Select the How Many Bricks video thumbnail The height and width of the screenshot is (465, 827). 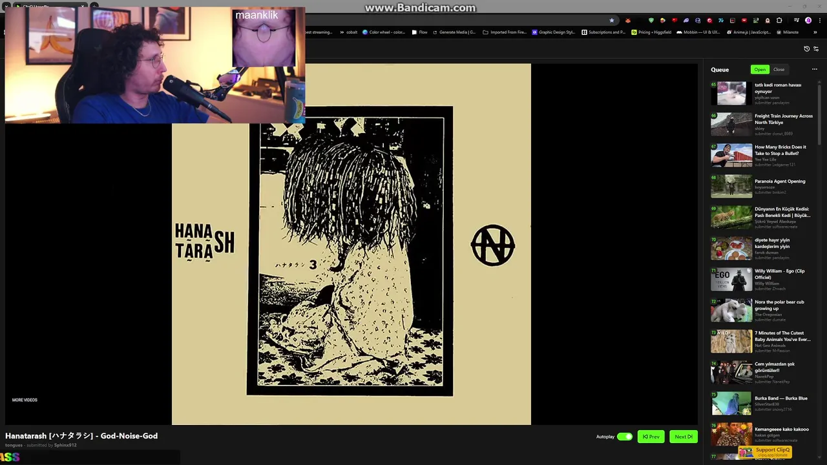(731, 155)
